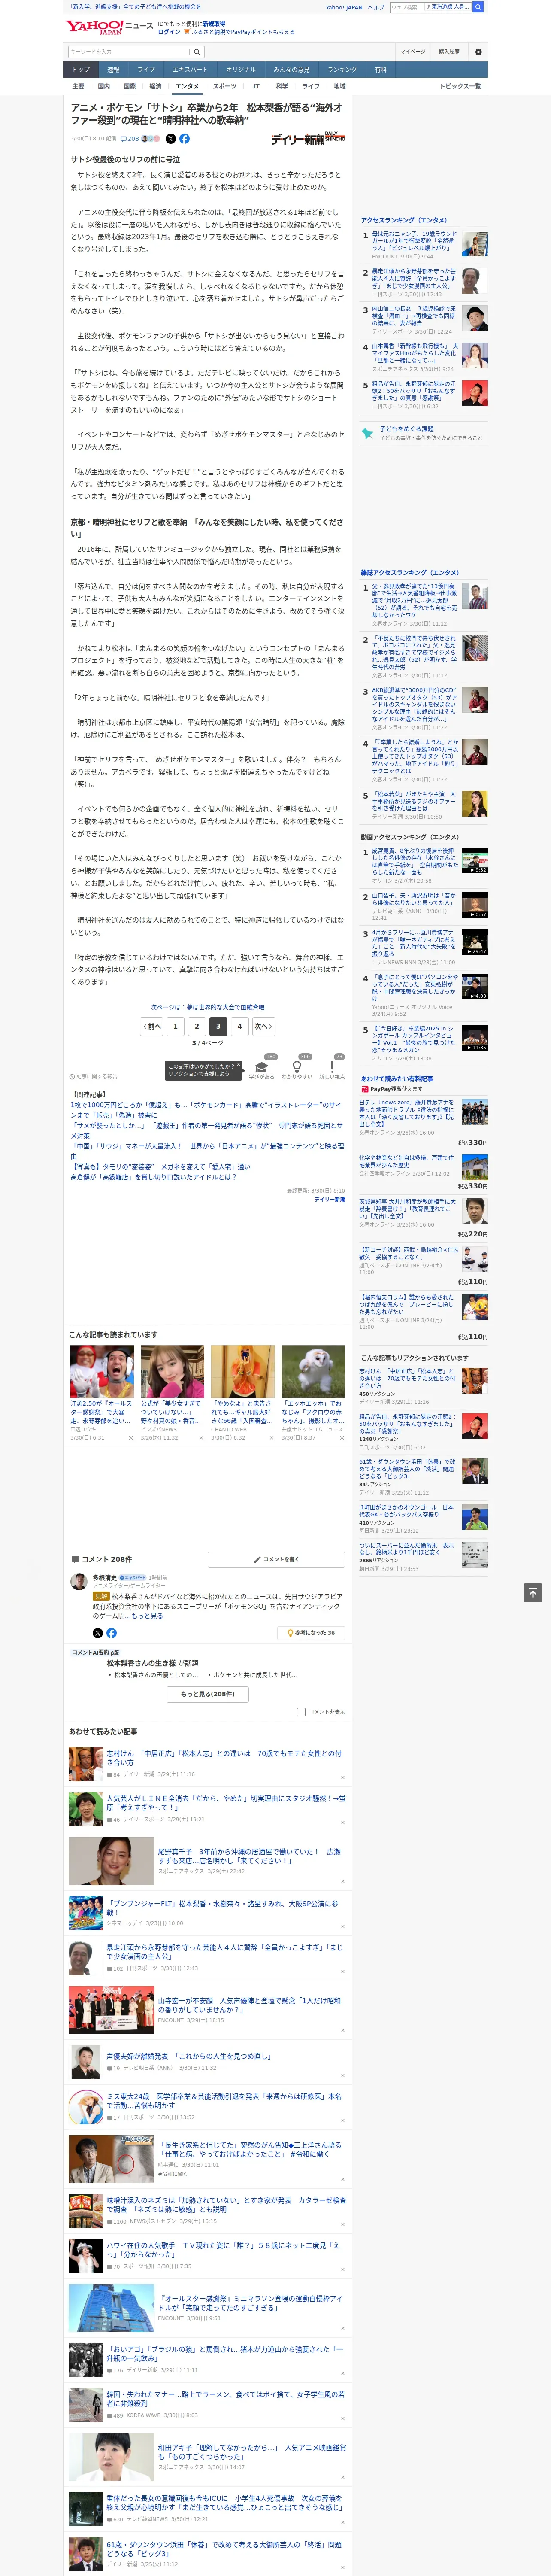The image size is (551, 2576).
Task: Open コメントを書く pencil button
Action: 276,1560
